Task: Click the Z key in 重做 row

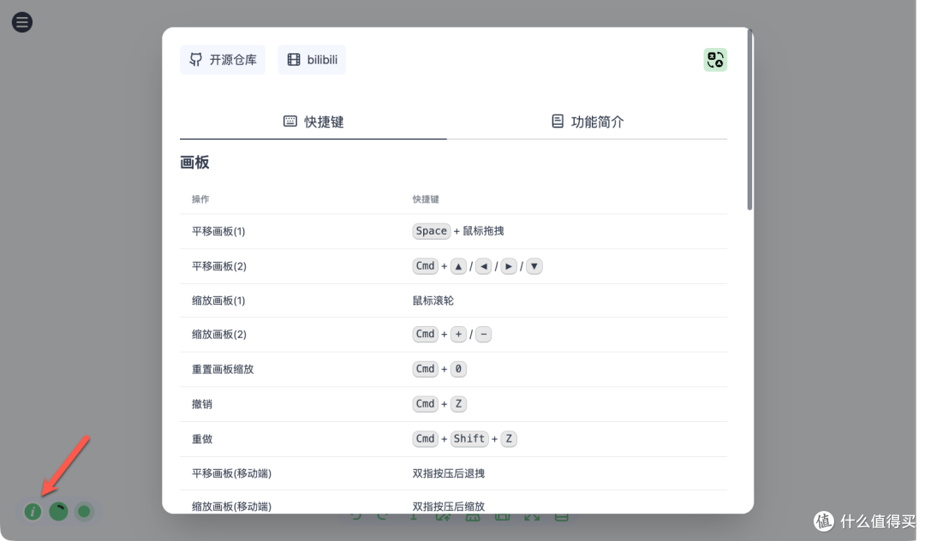Action: click(x=509, y=438)
